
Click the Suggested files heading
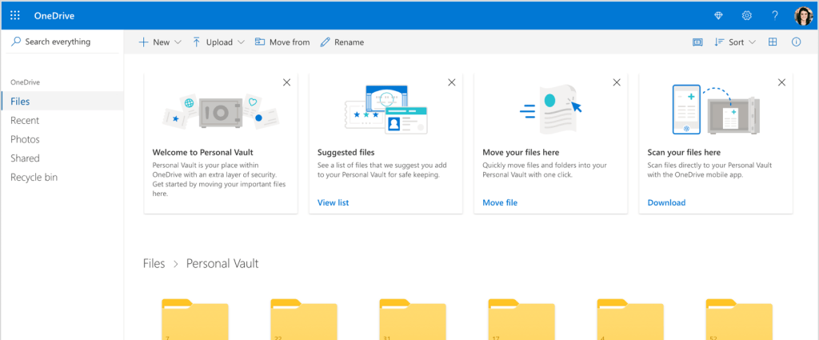[x=346, y=153]
